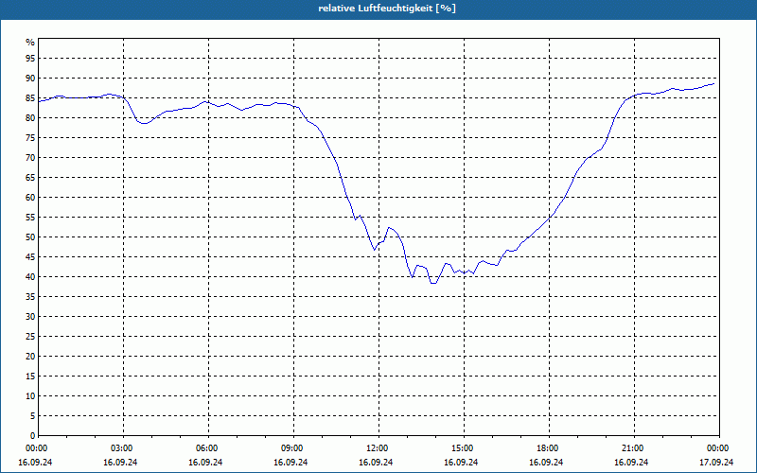Click the y-axis value 65

(30, 178)
